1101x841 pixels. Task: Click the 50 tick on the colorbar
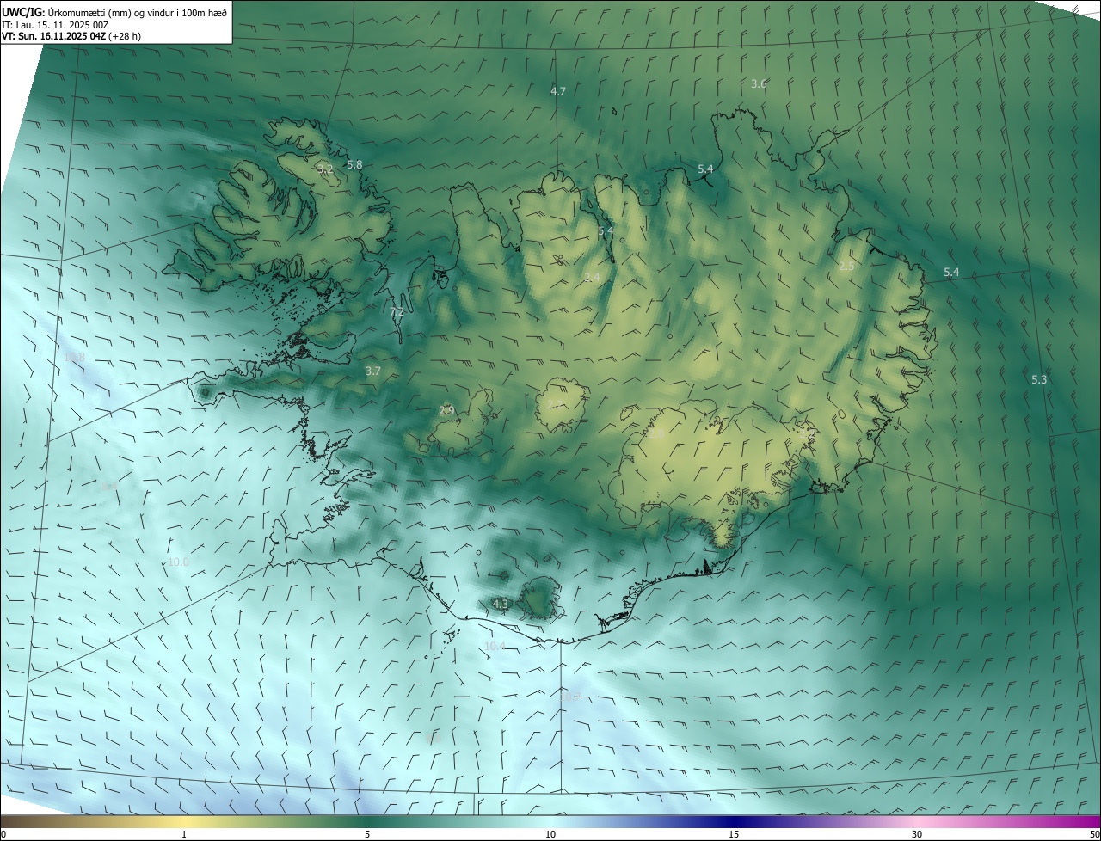[x=1094, y=834]
